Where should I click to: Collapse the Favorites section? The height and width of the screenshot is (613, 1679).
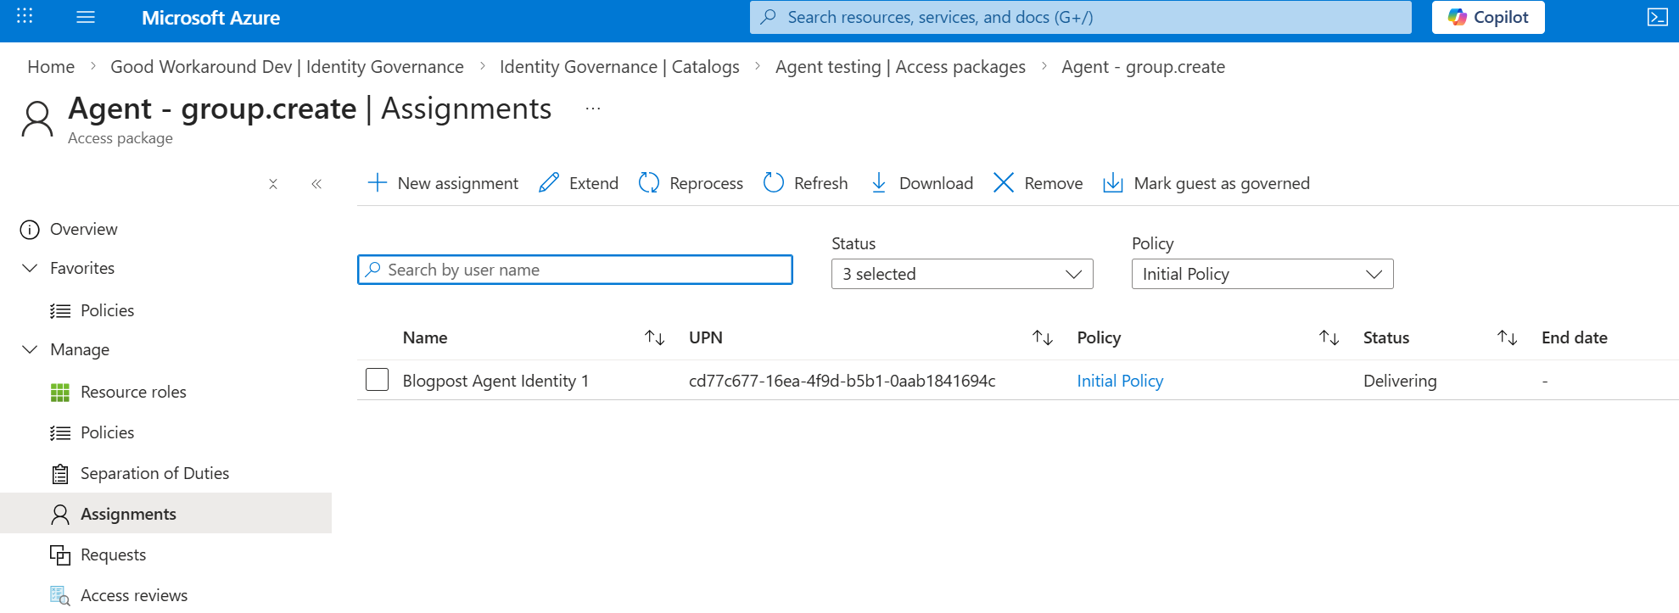click(x=30, y=268)
